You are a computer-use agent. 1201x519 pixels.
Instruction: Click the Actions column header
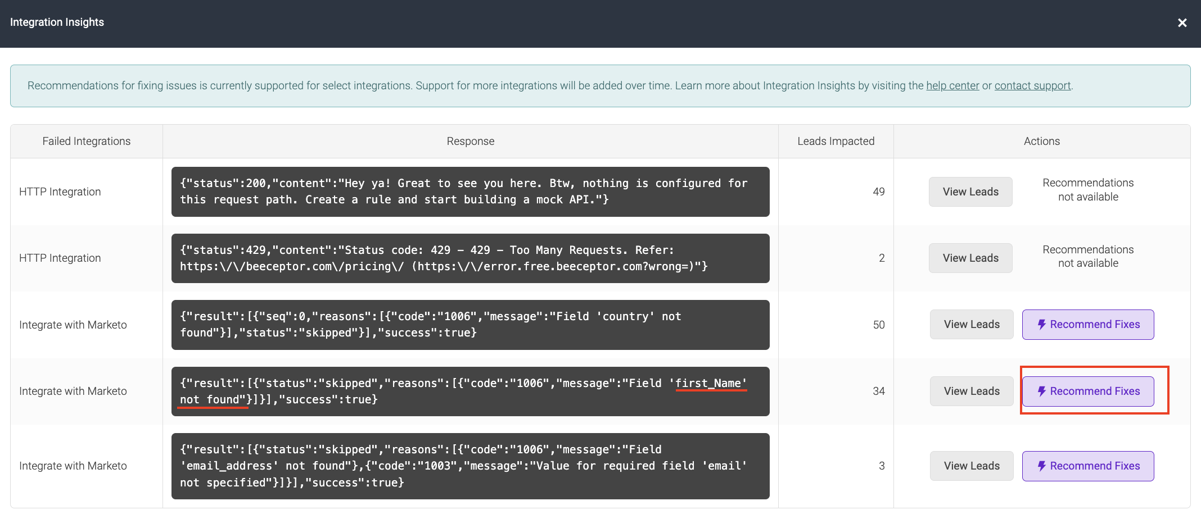1042,141
